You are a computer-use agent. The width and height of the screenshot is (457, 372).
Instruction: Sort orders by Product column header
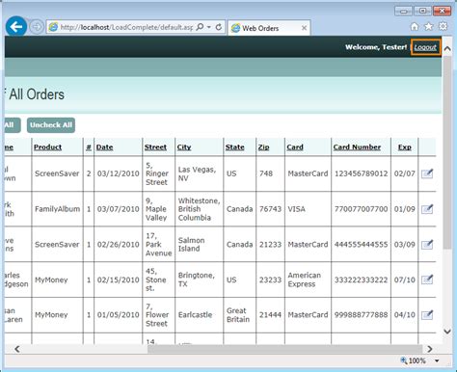(47, 147)
